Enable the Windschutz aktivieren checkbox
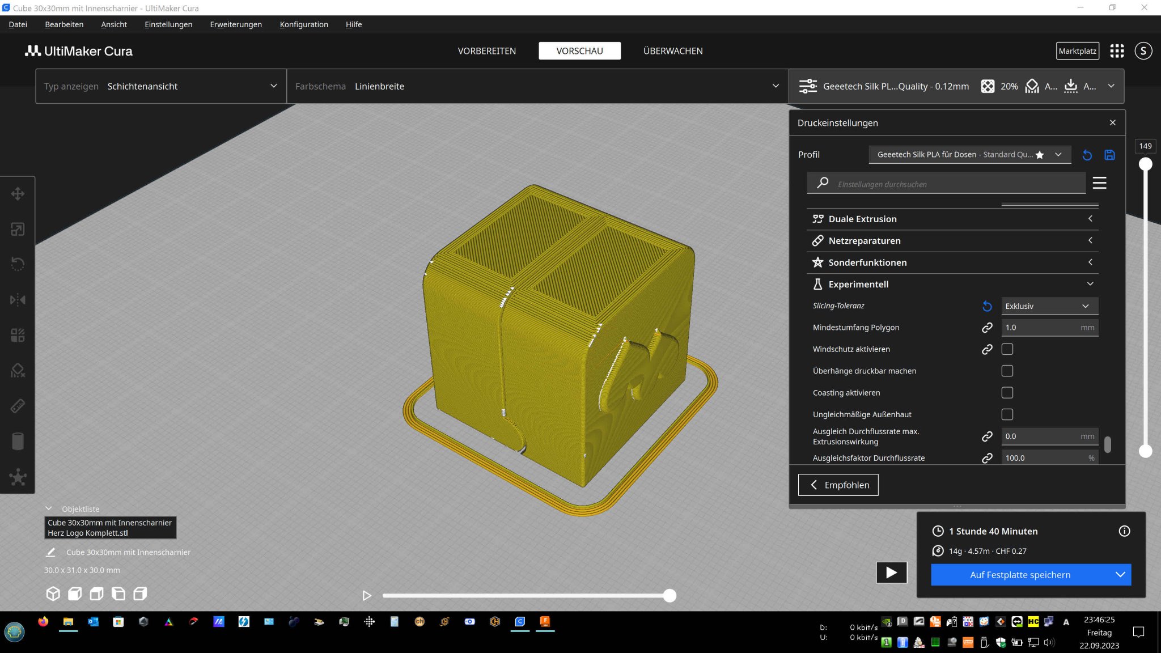The image size is (1161, 653). [x=1007, y=349]
